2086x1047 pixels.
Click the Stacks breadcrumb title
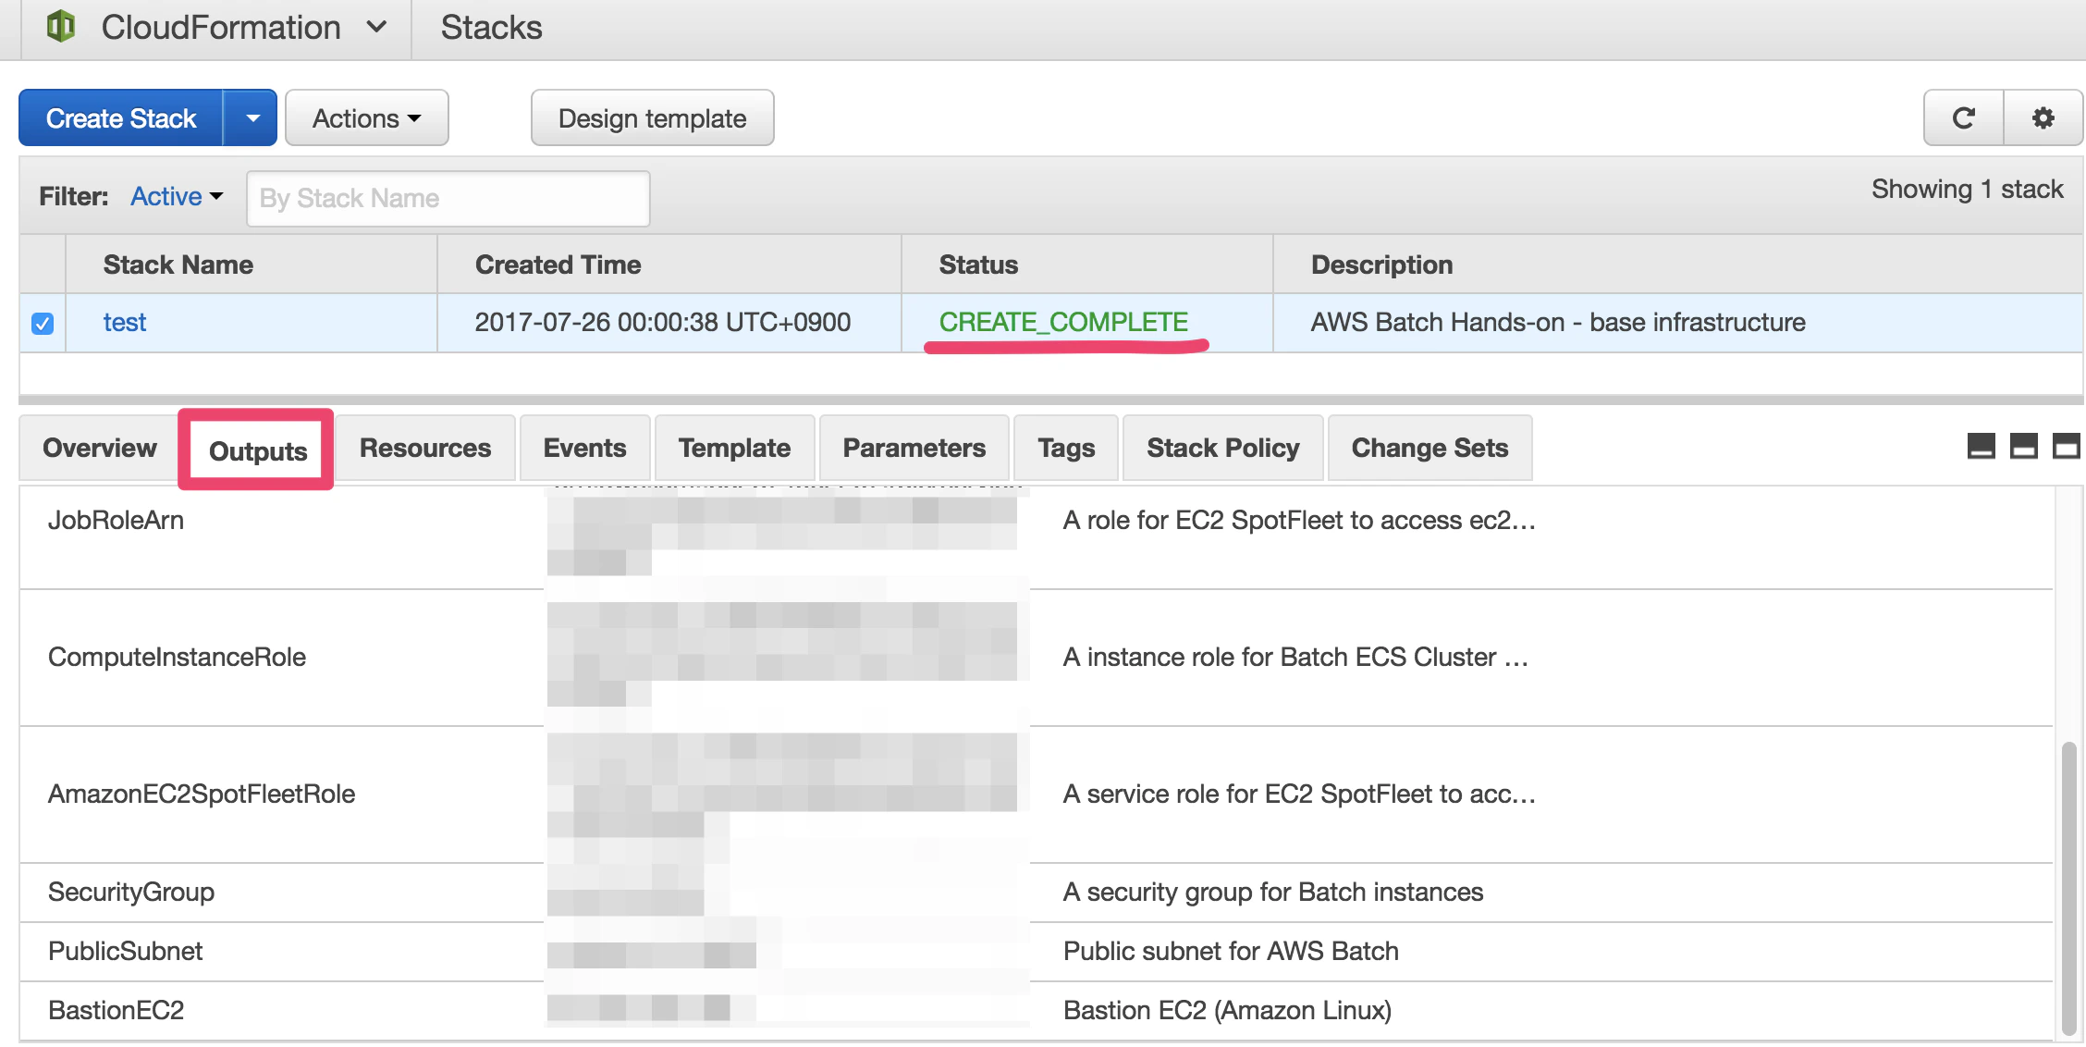tap(491, 28)
